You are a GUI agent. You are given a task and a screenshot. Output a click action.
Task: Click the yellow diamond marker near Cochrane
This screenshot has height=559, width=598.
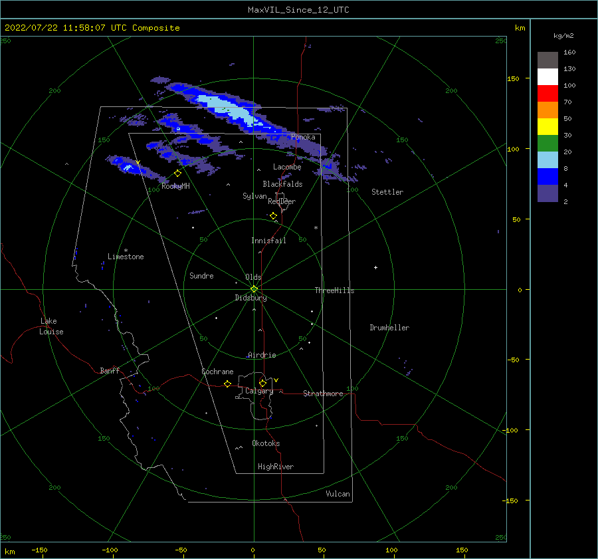click(227, 384)
